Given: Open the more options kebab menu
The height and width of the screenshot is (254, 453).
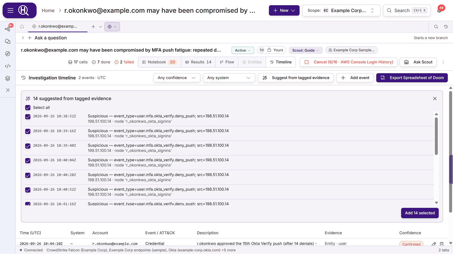Looking at the screenshot, I should tap(443, 62).
